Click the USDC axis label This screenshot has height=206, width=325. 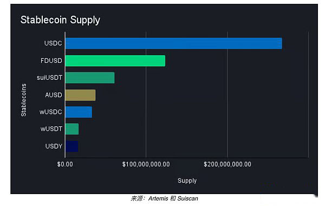pyautogui.click(x=53, y=43)
